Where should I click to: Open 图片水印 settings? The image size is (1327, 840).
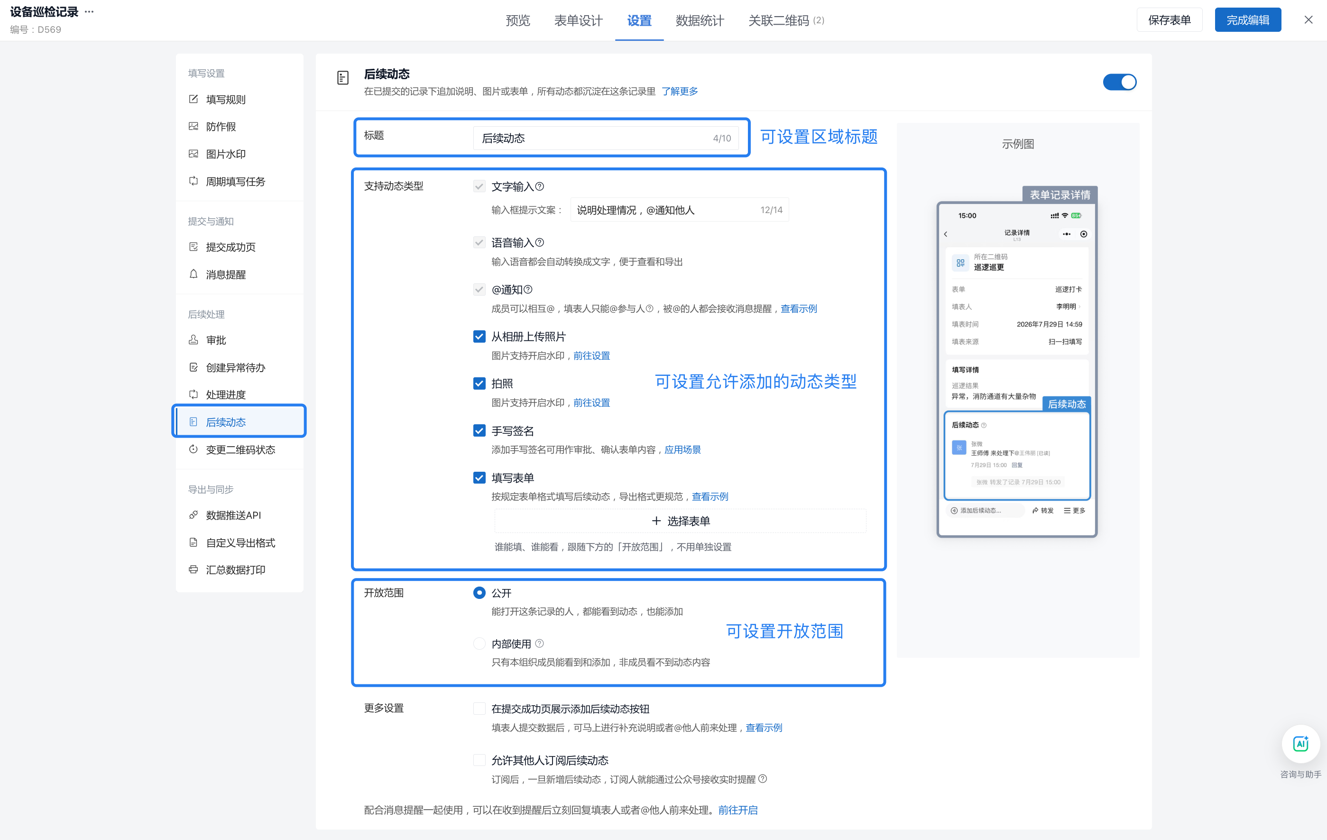point(239,154)
